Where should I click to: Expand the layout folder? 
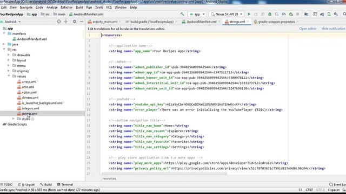(9, 60)
